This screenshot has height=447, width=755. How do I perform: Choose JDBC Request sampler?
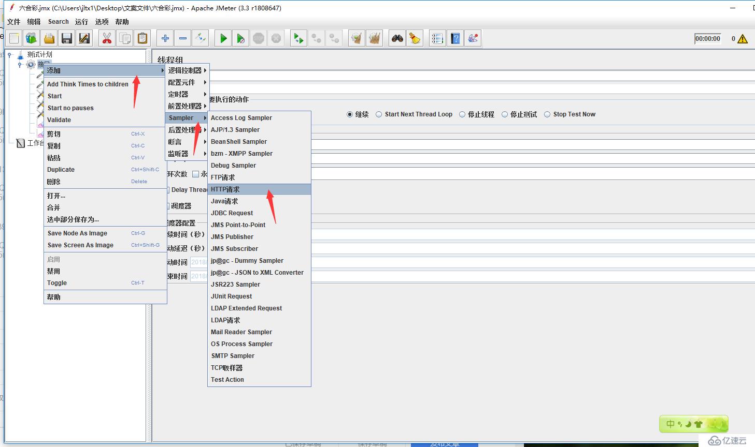259,213
